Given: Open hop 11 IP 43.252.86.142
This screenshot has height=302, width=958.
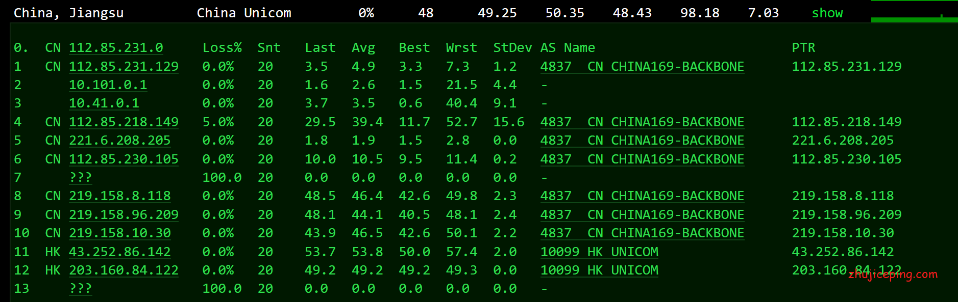Looking at the screenshot, I should tap(120, 252).
